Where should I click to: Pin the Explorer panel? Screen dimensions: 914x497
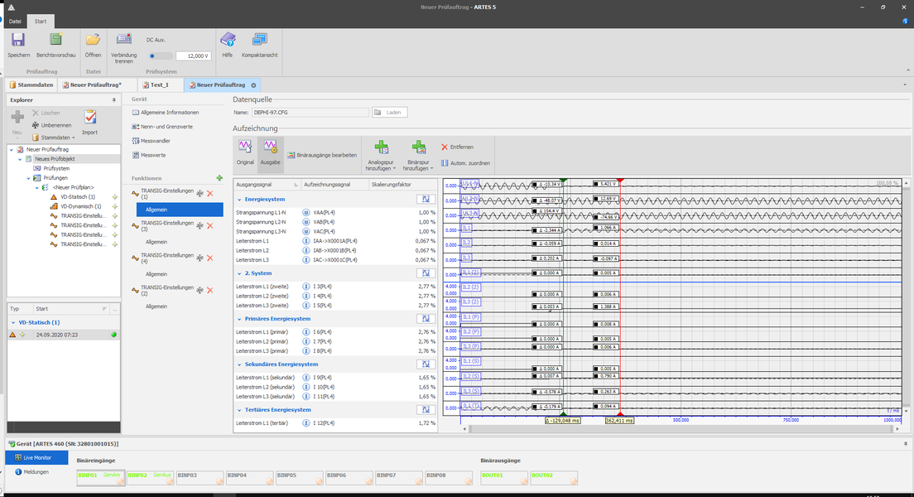pyautogui.click(x=113, y=100)
